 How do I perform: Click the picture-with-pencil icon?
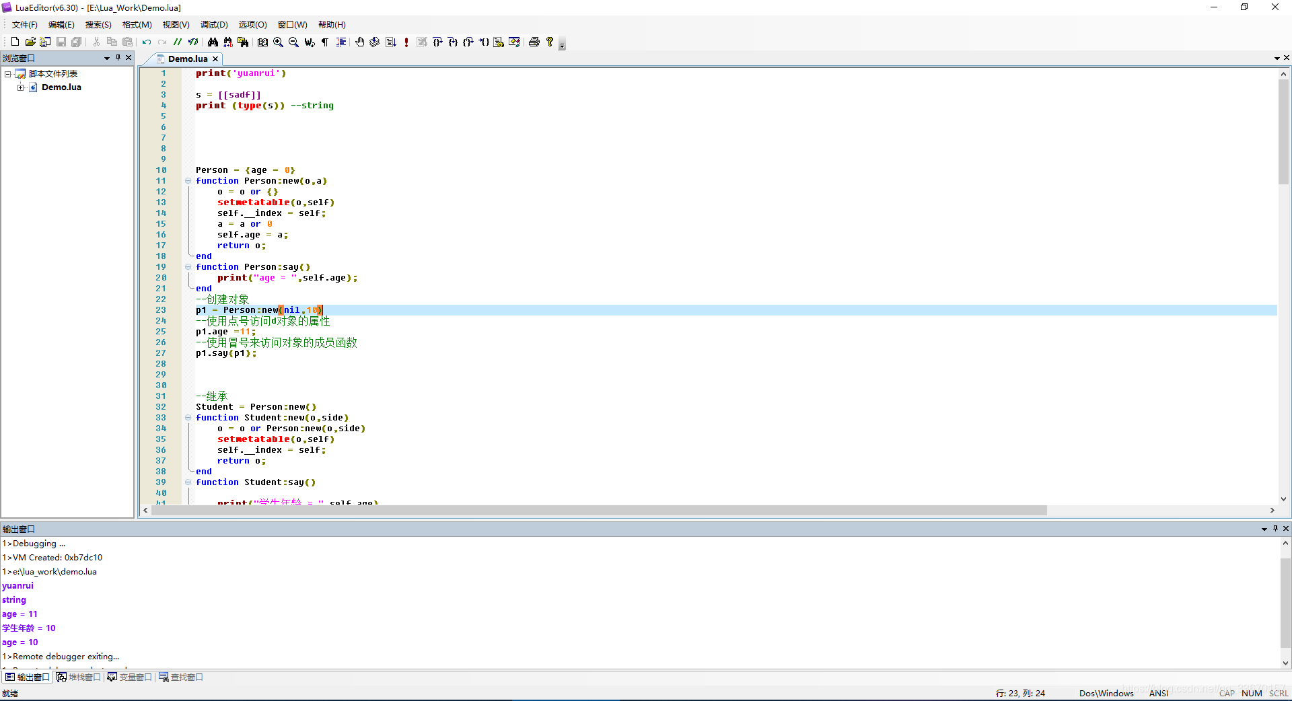[515, 42]
